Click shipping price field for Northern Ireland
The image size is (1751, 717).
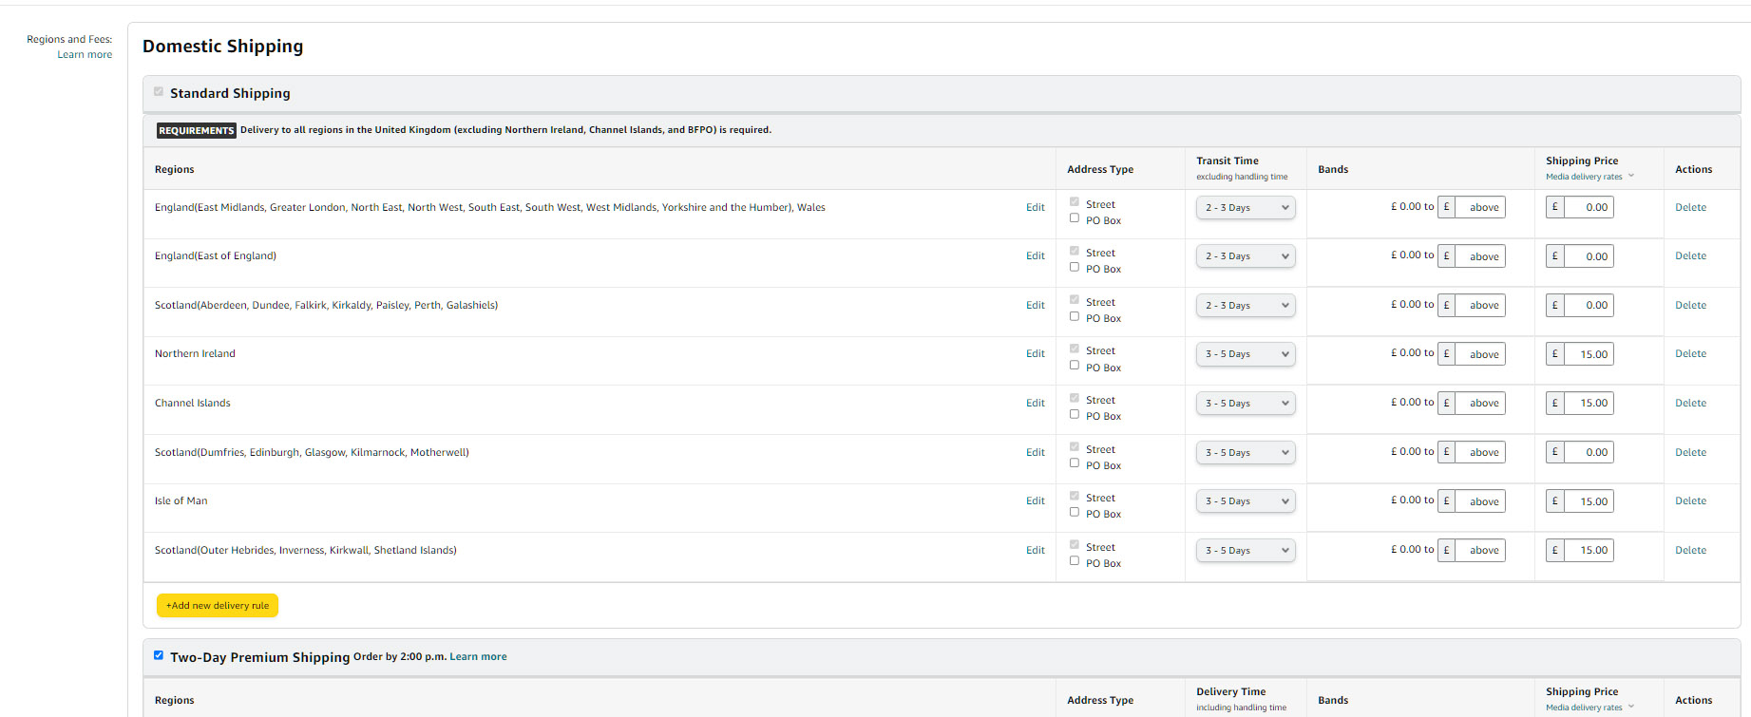coord(1588,354)
